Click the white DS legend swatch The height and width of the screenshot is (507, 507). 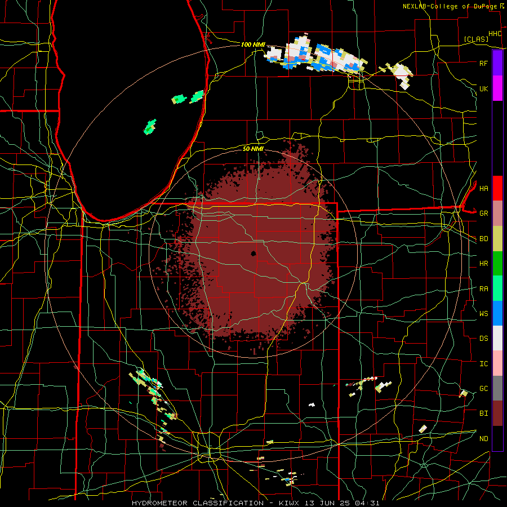click(497, 338)
